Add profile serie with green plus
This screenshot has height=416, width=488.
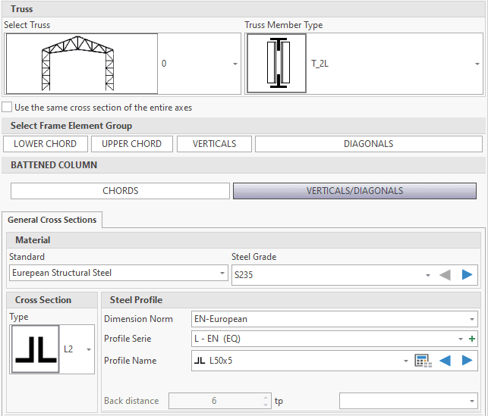(x=473, y=339)
